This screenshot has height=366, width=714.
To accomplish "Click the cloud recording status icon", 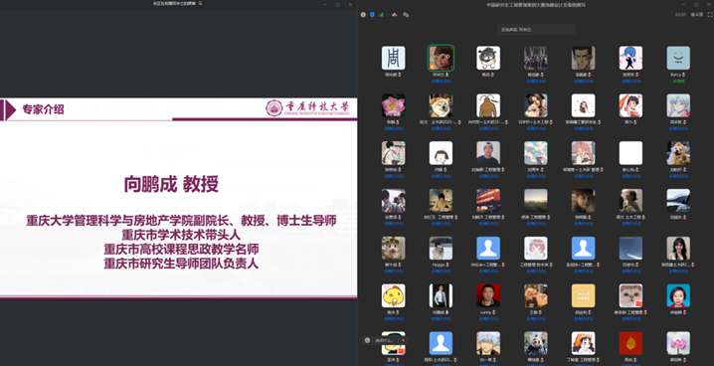I will click(x=395, y=15).
